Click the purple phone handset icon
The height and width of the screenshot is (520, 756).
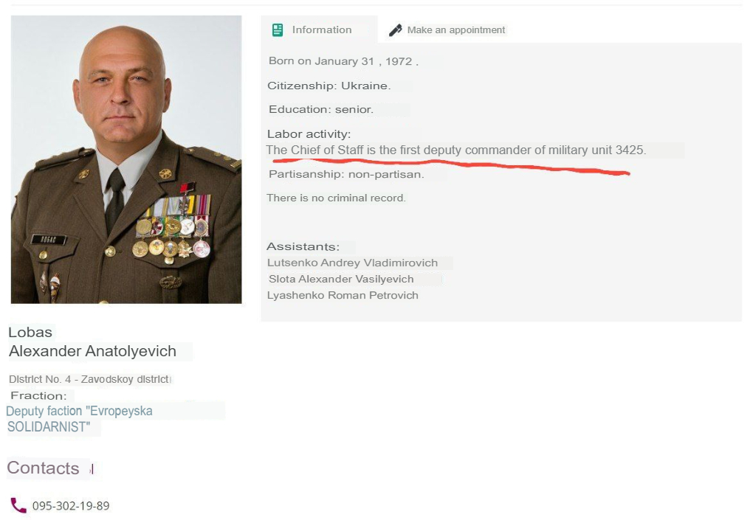coord(18,505)
